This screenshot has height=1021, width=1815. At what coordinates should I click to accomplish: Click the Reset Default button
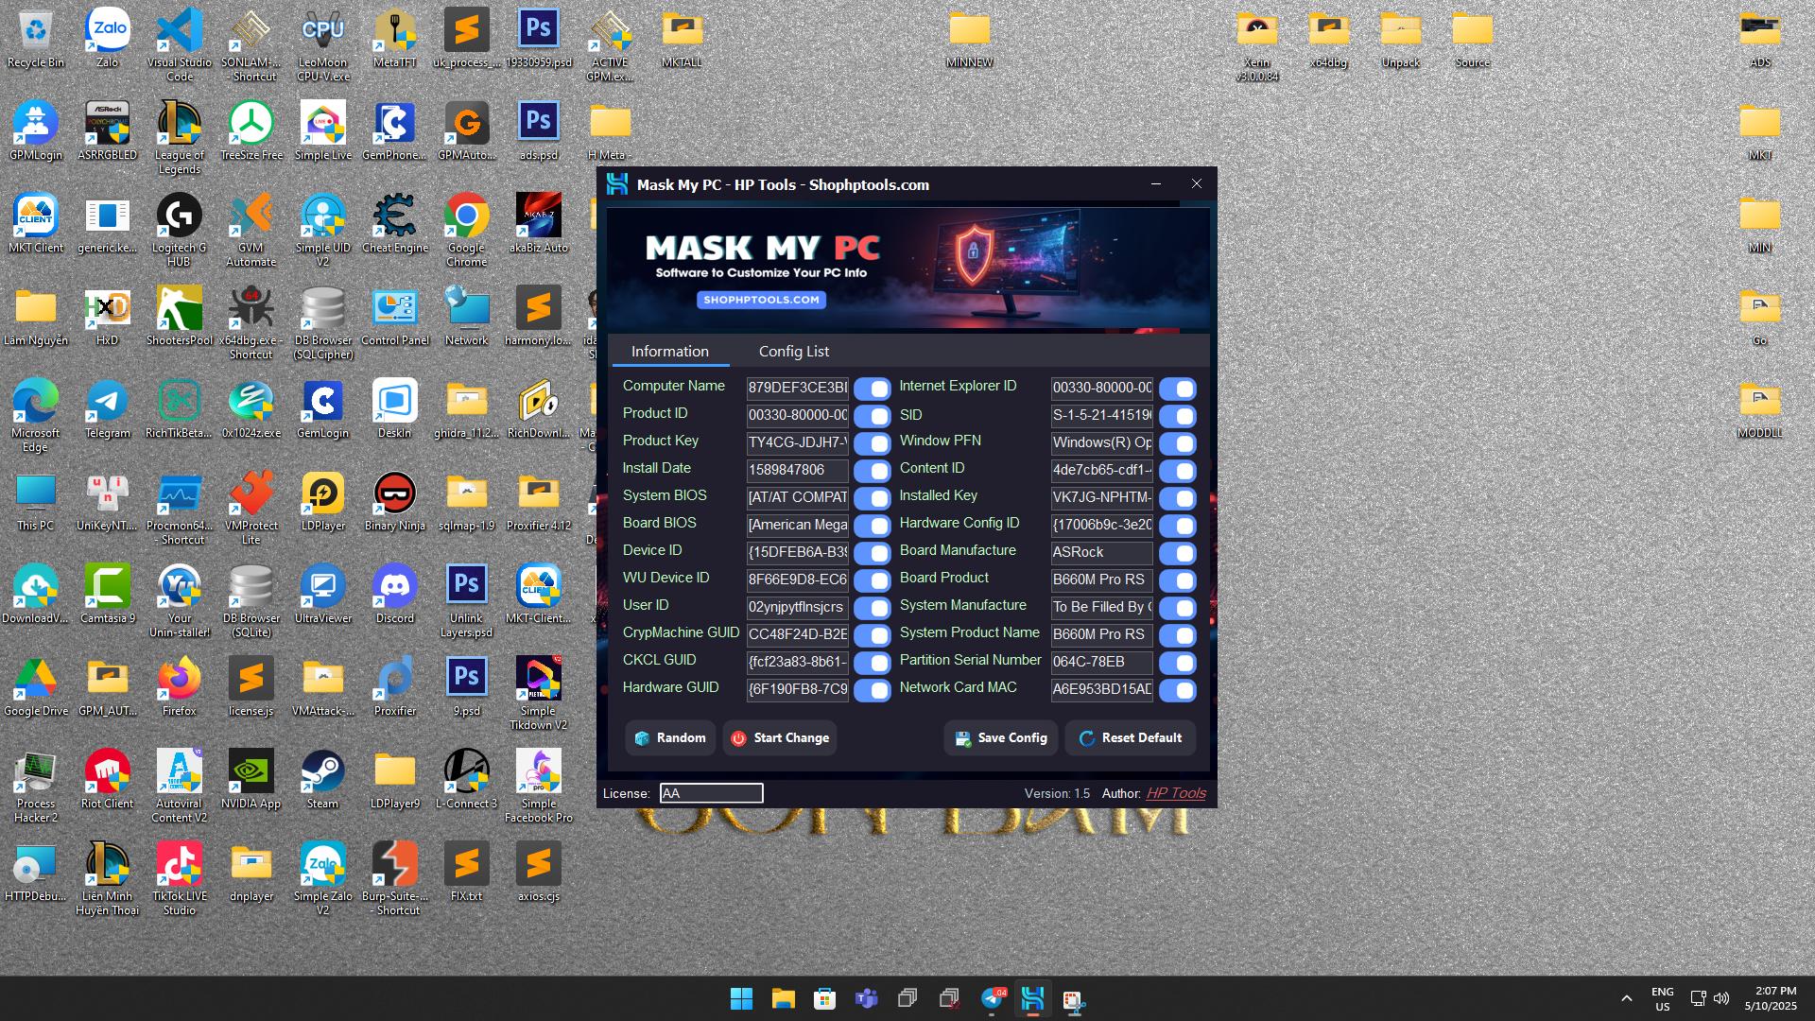1131,737
